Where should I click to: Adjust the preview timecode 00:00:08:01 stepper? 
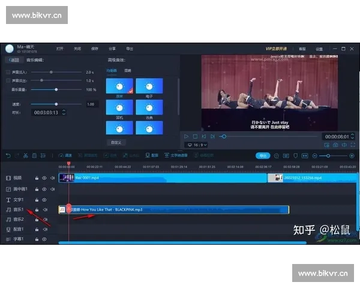coord(352,136)
